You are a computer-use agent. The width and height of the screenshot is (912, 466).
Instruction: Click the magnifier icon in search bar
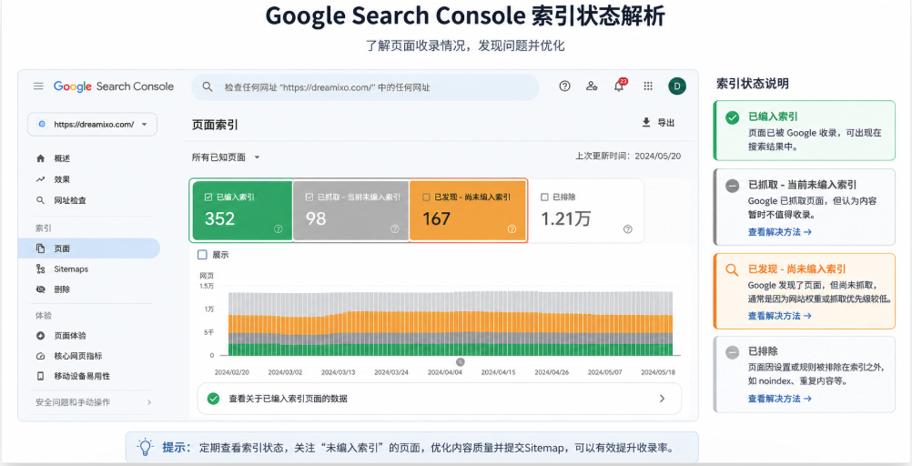[x=207, y=86]
